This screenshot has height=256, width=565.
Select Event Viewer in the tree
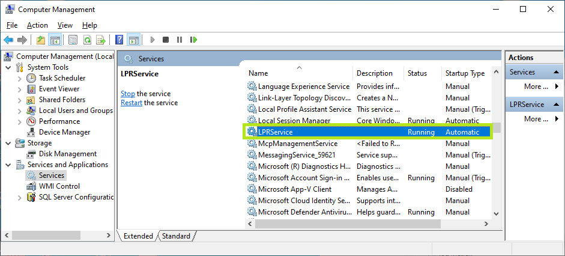[x=59, y=89]
